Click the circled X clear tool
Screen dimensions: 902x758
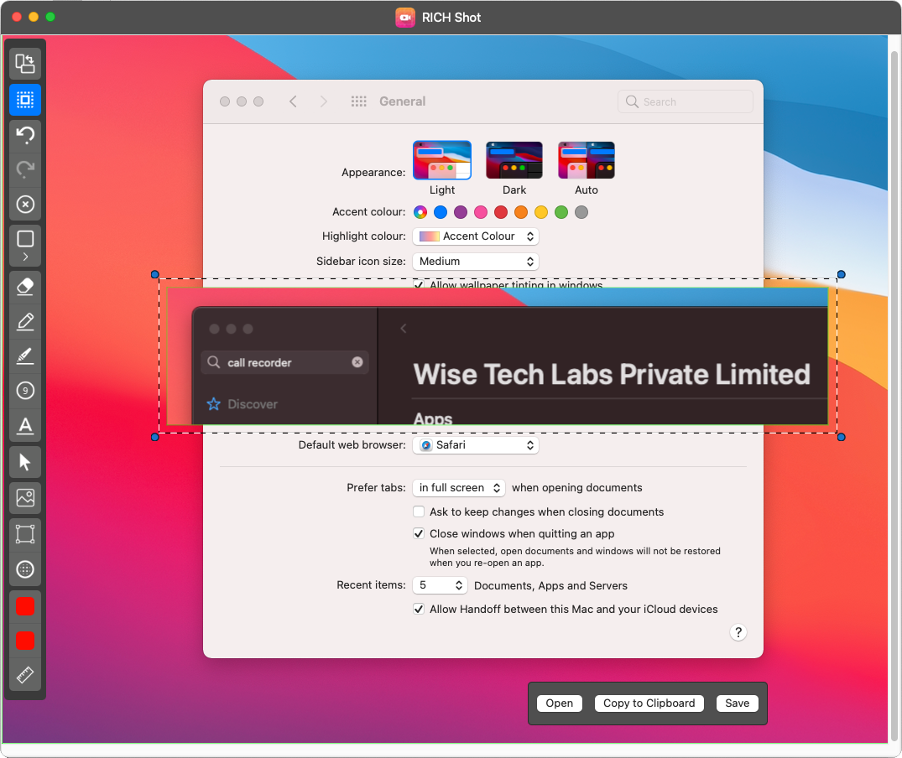tap(24, 205)
